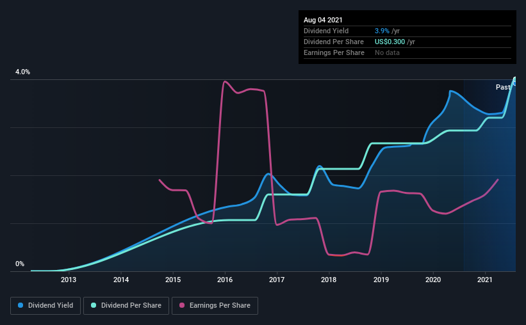
Task: Click the 'Past' label on the chart
Action: tap(503, 87)
